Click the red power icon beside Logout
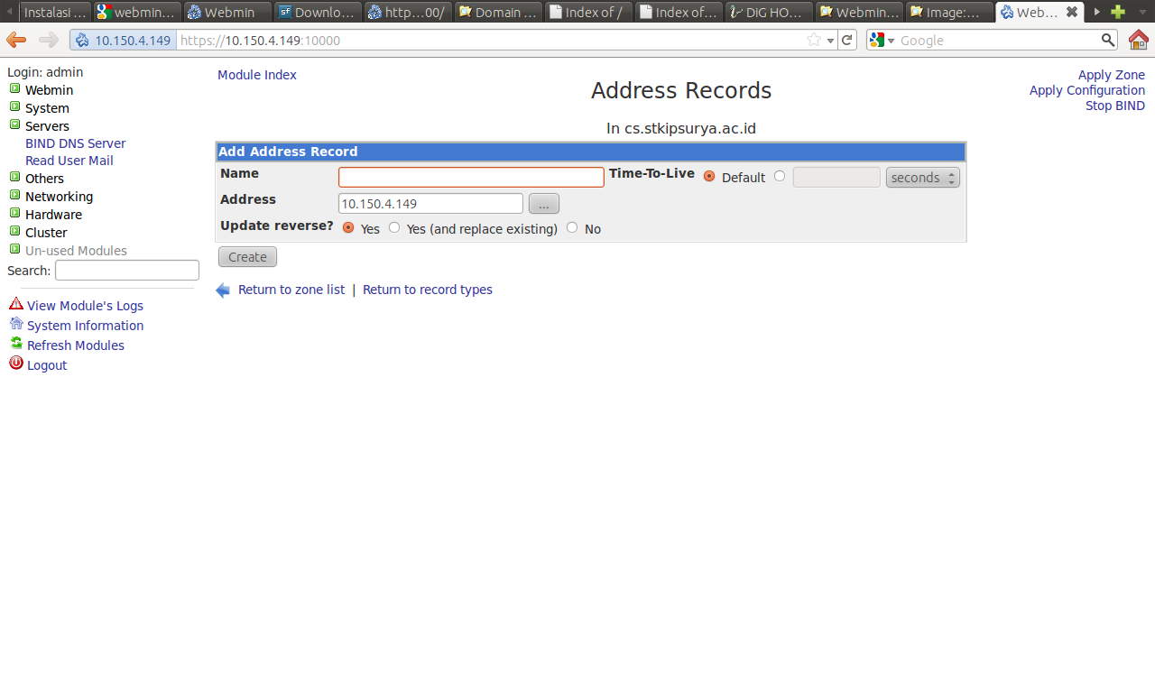Screen dimensions: 1155x700 [15, 364]
